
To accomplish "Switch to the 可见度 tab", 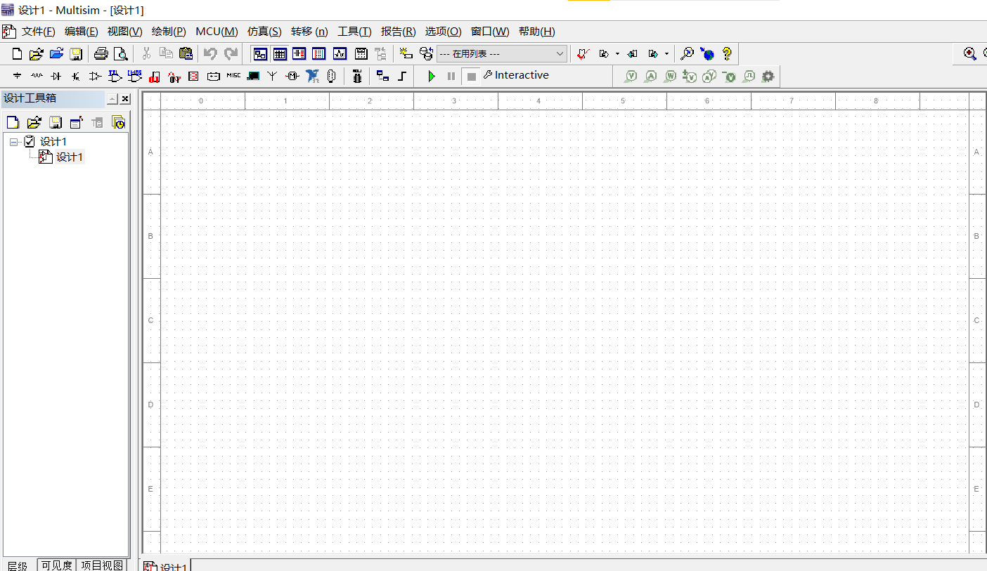I will 56,565.
